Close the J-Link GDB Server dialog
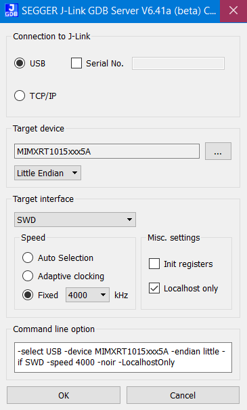Screen dimensions: 247x410 (x=233, y=10)
